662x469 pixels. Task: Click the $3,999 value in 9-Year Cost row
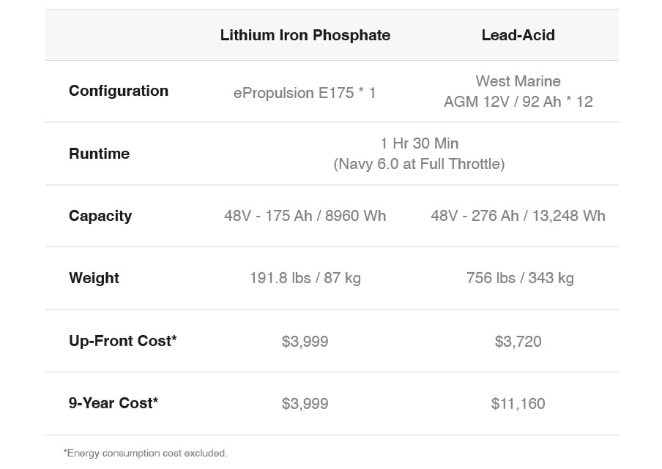[x=305, y=403]
